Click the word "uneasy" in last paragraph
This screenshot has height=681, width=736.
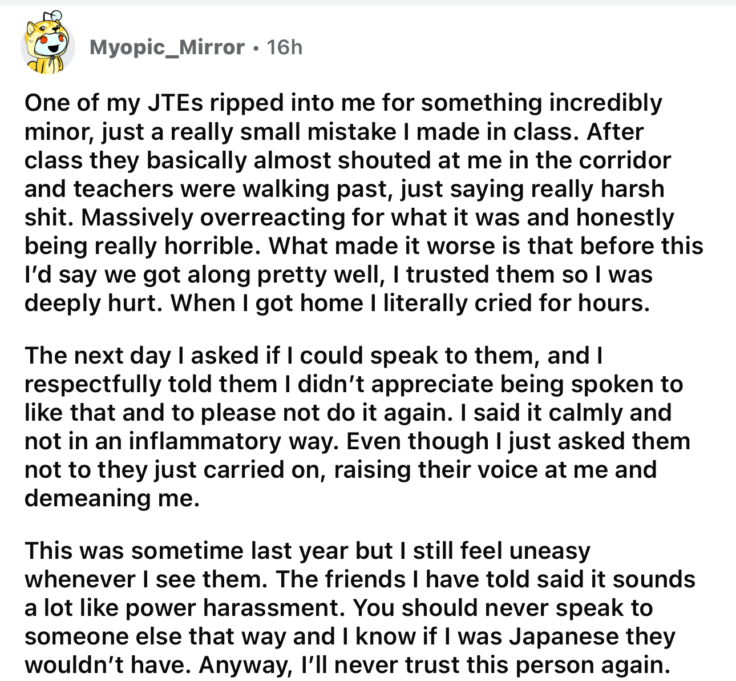(x=550, y=551)
